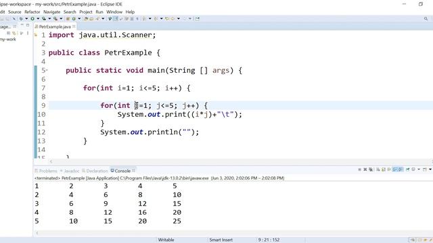Click Display Selected Console icon
This screenshot has width=433, height=243.
coord(413,169)
